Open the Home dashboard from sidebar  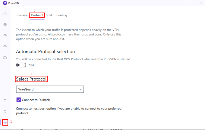(x=5, y=14)
